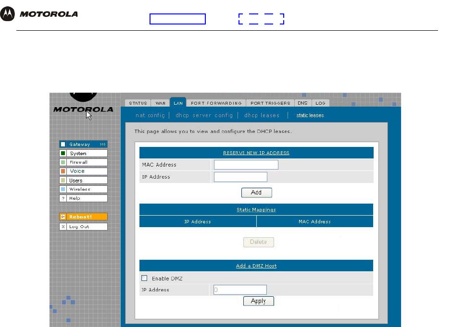
Task: Open the Wireless sidebar menu
Action: pyautogui.click(x=83, y=189)
